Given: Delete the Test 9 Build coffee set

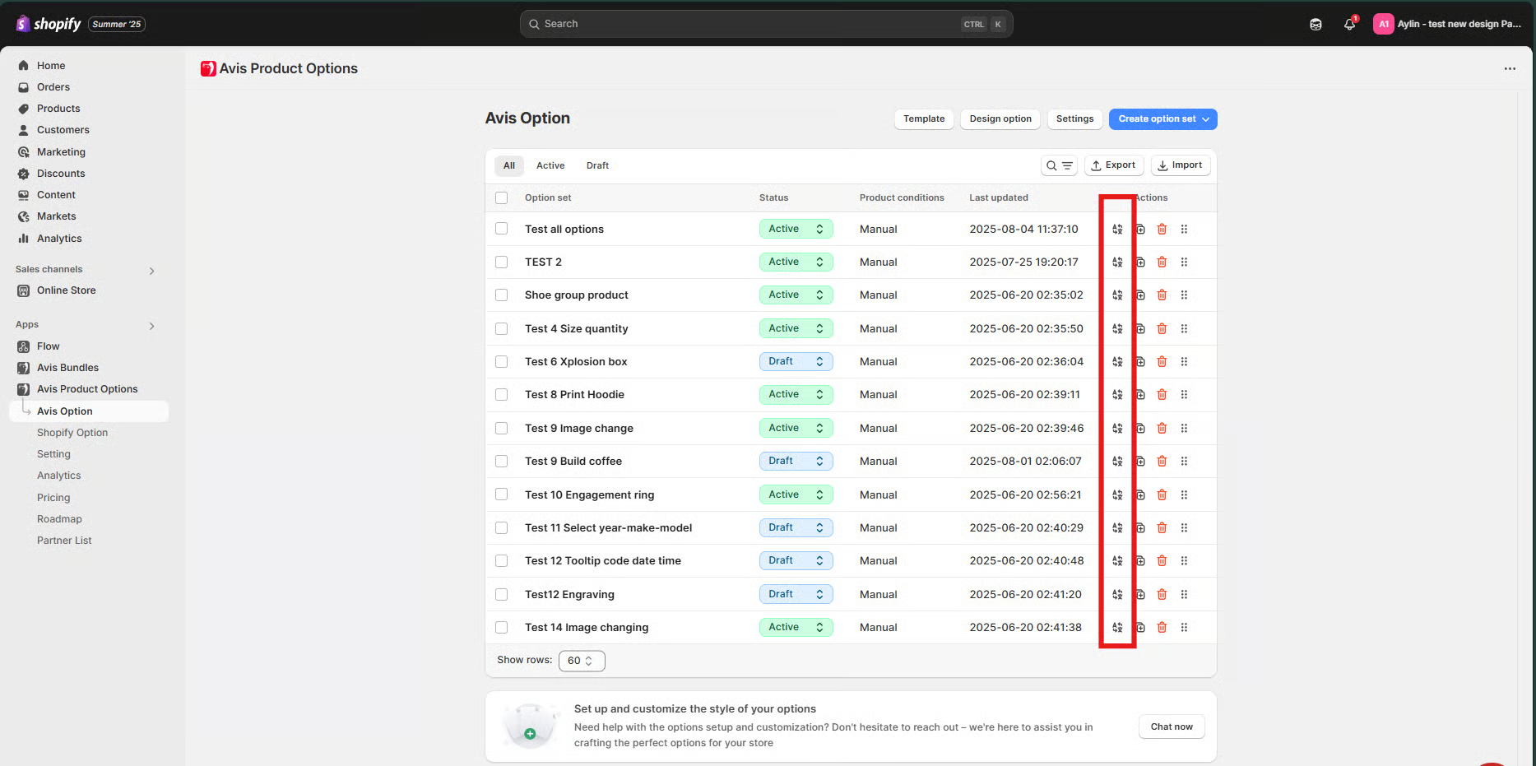Looking at the screenshot, I should [x=1162, y=462].
